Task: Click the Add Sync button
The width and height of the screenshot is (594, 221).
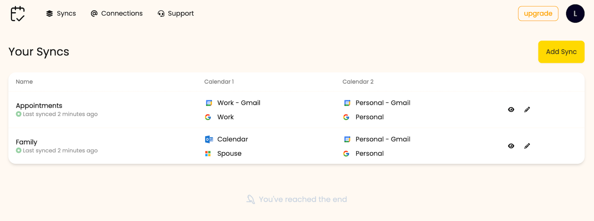Action: [x=561, y=52]
